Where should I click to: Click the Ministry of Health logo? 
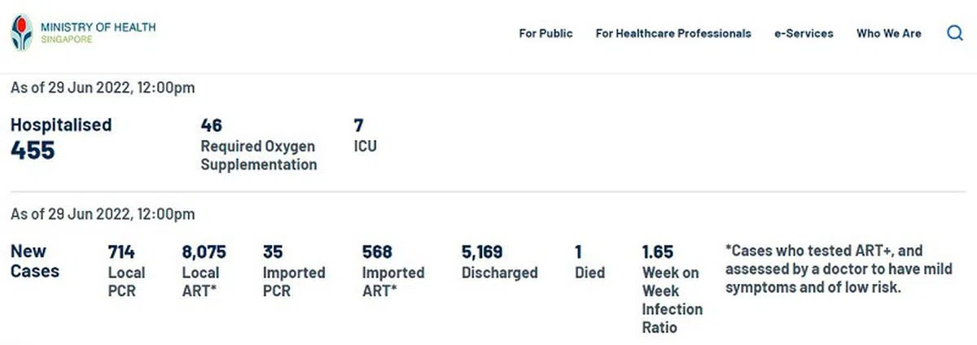coord(22,33)
